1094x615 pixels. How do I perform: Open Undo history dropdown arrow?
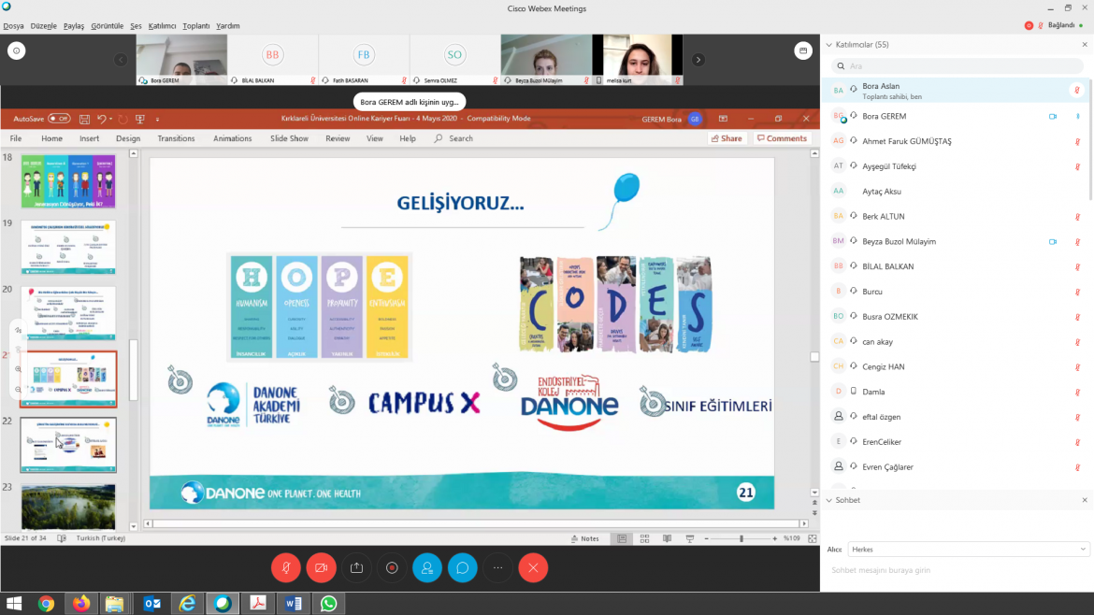click(x=111, y=120)
